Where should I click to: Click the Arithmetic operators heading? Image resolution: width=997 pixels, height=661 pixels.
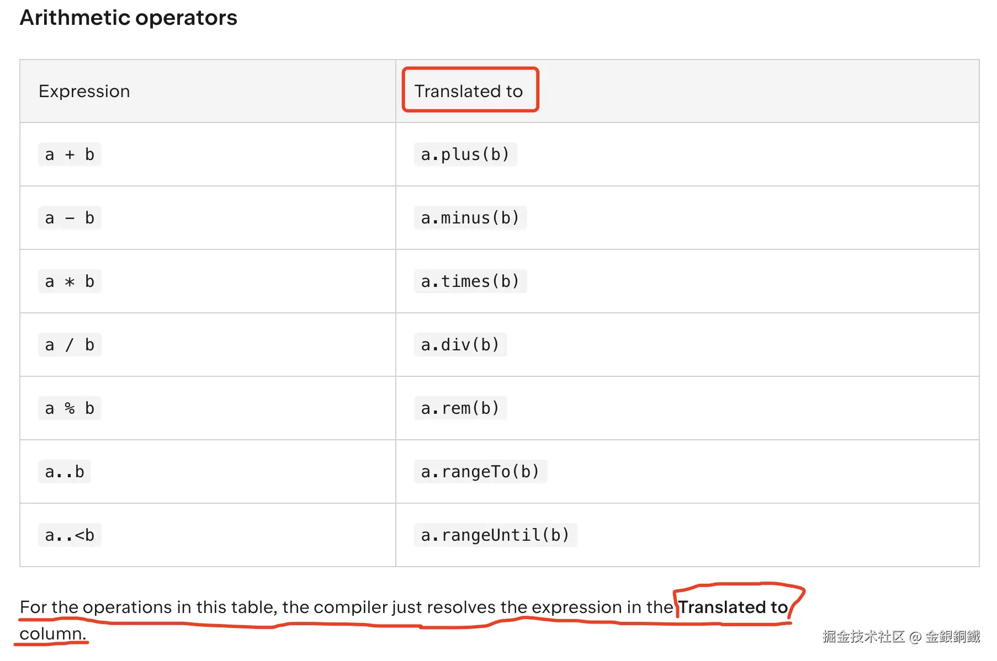(x=128, y=18)
